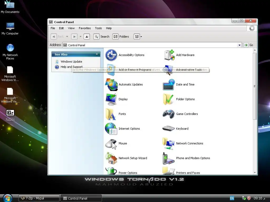
Task: Open the Windows Update link
Action: tap(71, 62)
